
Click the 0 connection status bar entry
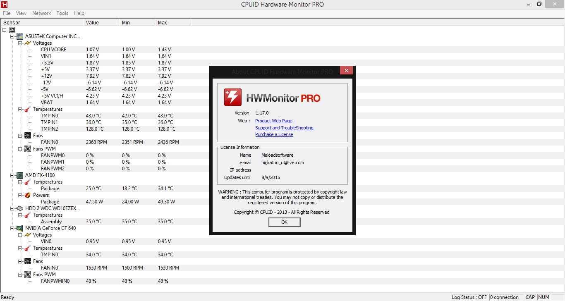click(x=506, y=297)
